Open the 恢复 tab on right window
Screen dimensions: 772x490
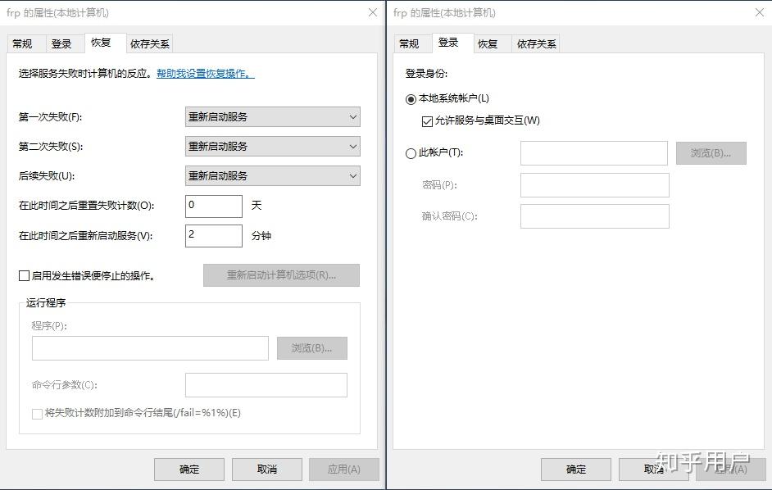click(x=489, y=43)
